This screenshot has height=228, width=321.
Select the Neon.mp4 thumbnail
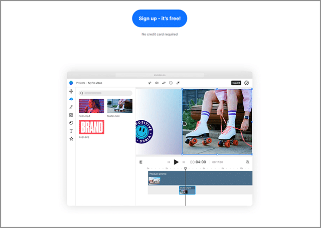click(x=91, y=106)
